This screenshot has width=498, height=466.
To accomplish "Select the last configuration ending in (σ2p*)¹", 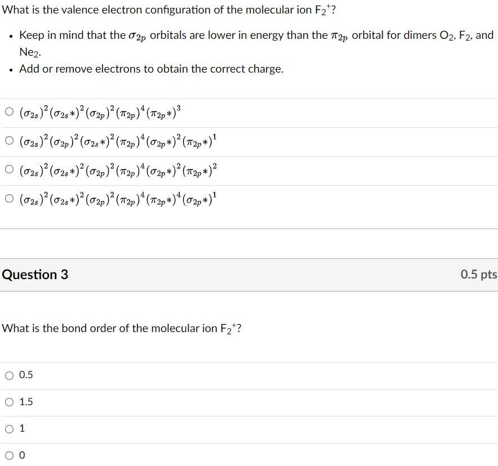I will tap(9, 199).
